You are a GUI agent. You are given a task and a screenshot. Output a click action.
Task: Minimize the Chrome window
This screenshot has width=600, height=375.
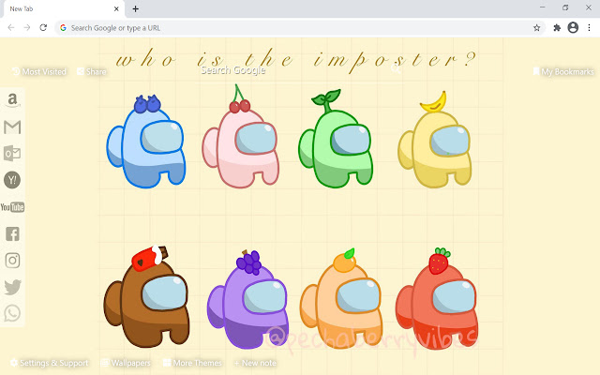click(542, 7)
